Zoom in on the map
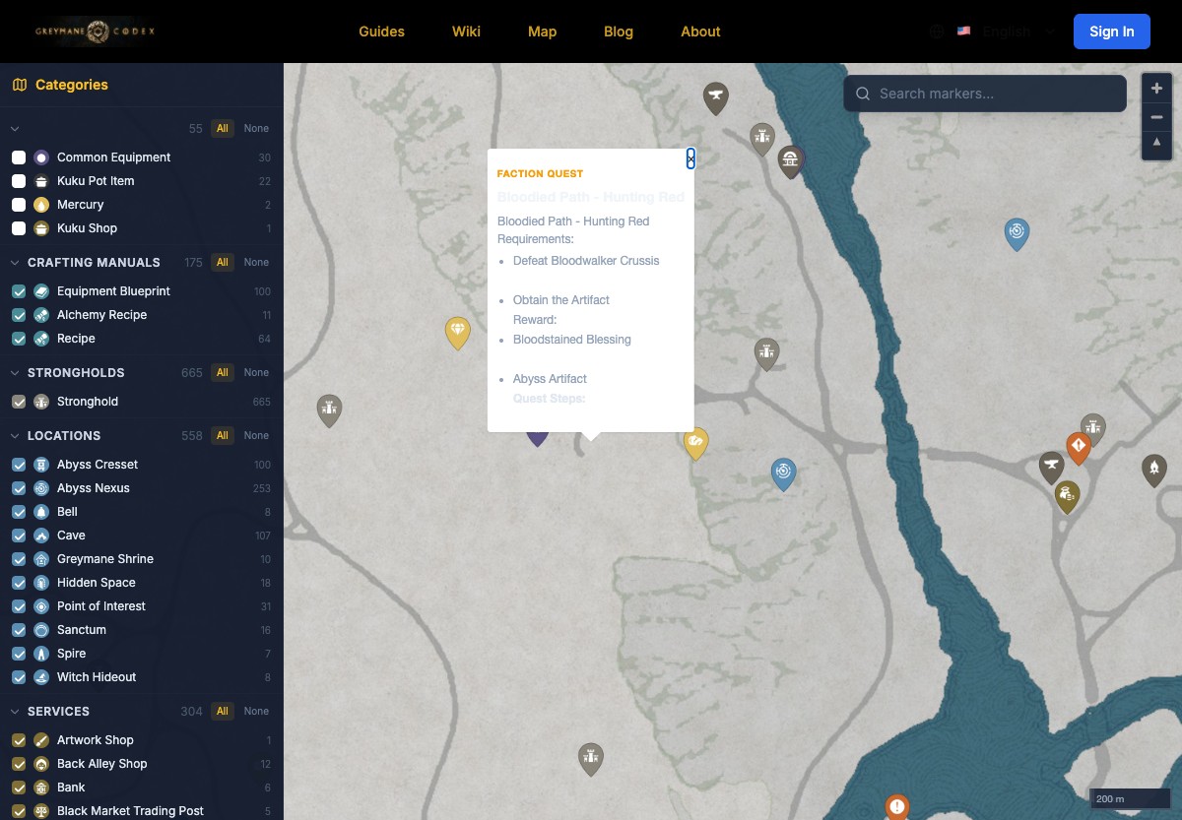Image resolution: width=1182 pixels, height=820 pixels. (1156, 89)
